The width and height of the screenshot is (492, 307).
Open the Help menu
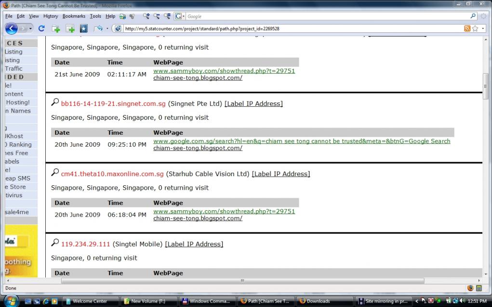(110, 16)
